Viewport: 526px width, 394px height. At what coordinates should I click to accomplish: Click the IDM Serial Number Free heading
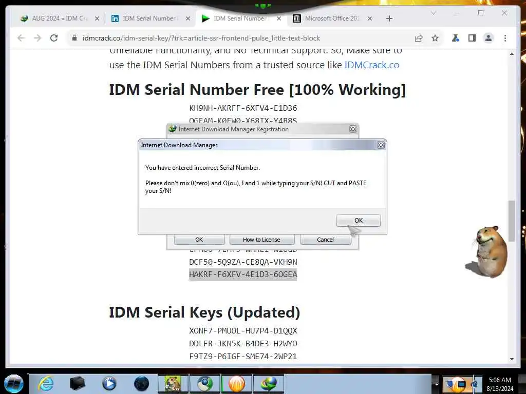pyautogui.click(x=257, y=90)
